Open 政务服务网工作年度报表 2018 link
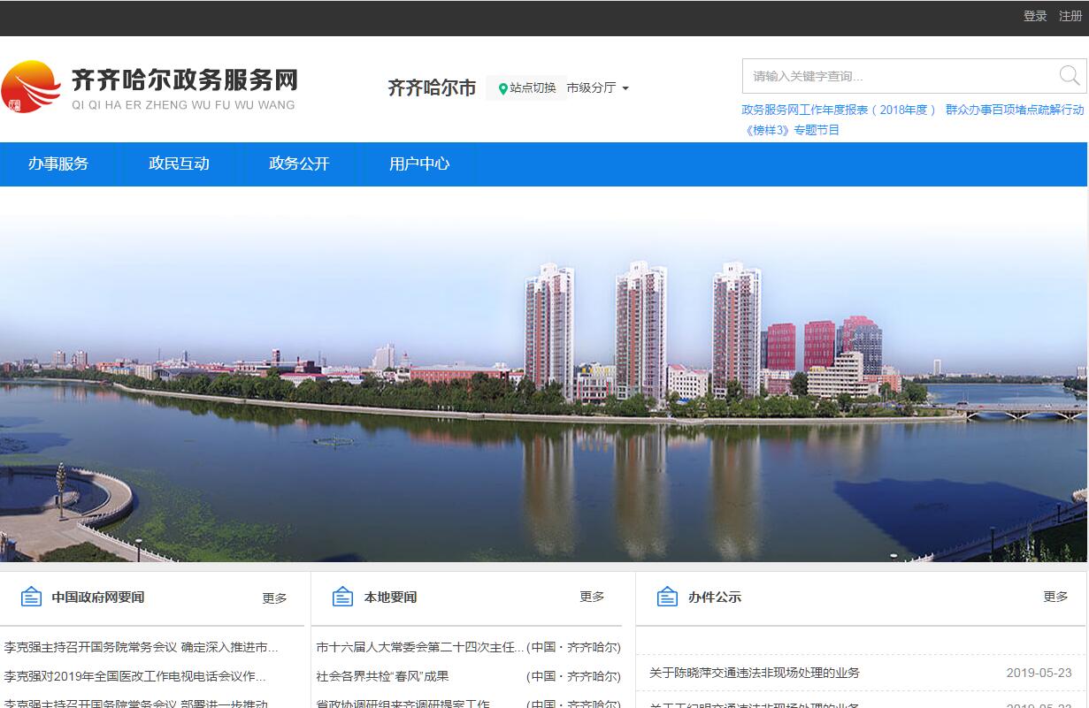This screenshot has height=708, width=1089. tap(838, 110)
